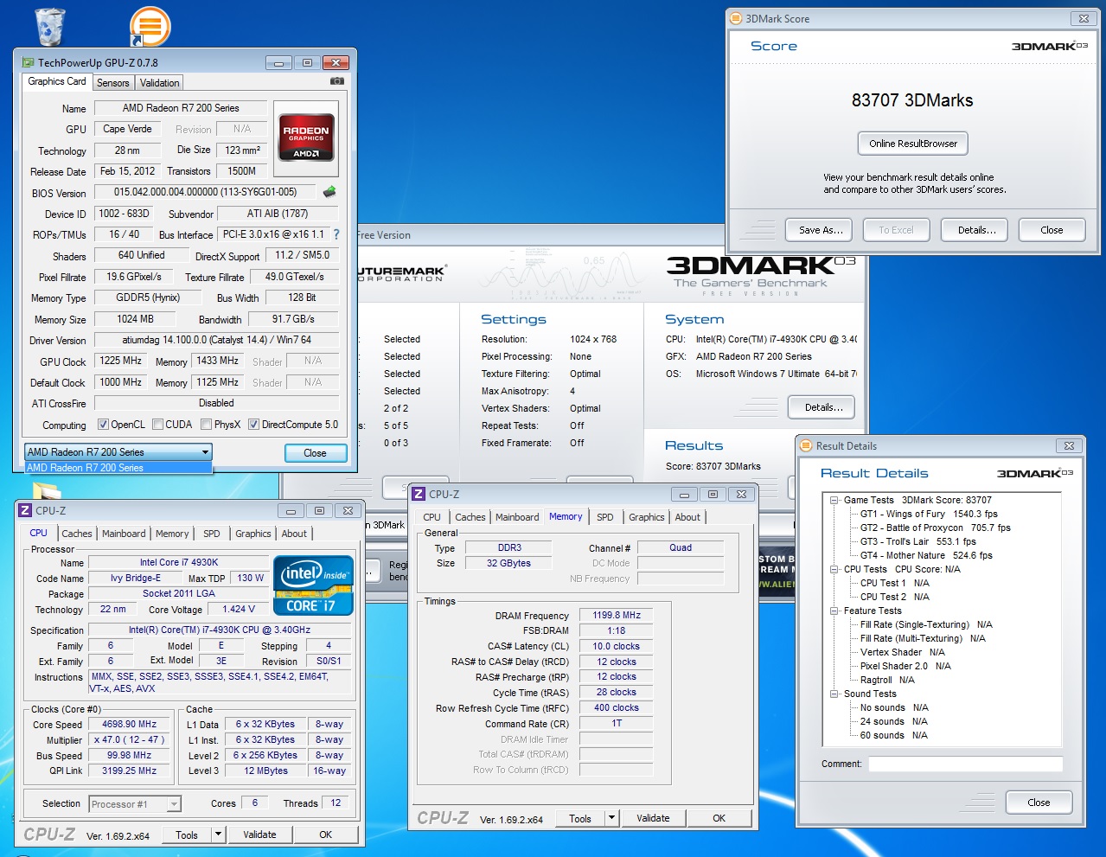Select GT2 - Battle of Proxycon result row
The height and width of the screenshot is (857, 1106).
click(x=935, y=528)
